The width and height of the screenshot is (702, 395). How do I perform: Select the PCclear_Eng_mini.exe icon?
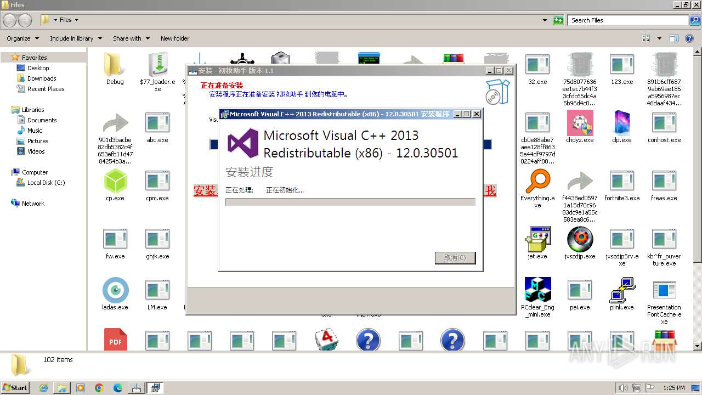537,290
